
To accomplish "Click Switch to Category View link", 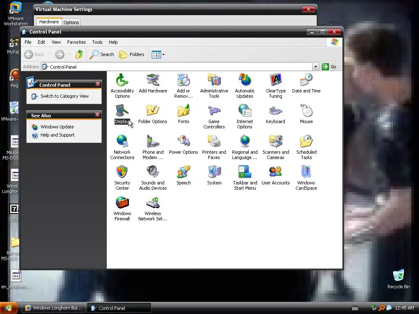I will point(64,96).
